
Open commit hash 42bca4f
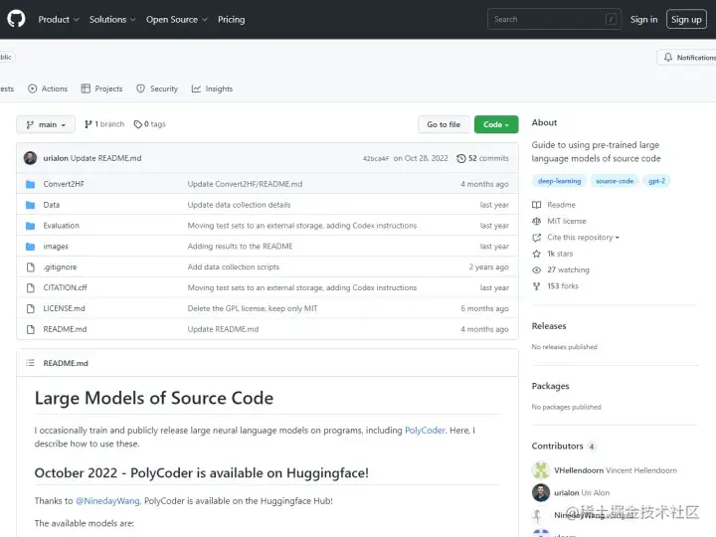coord(376,158)
